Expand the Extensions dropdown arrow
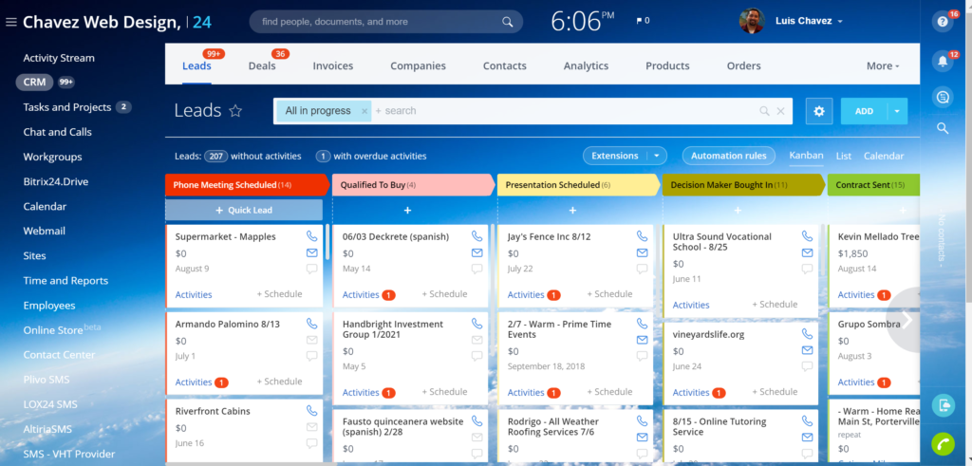The height and width of the screenshot is (466, 972). (x=657, y=157)
